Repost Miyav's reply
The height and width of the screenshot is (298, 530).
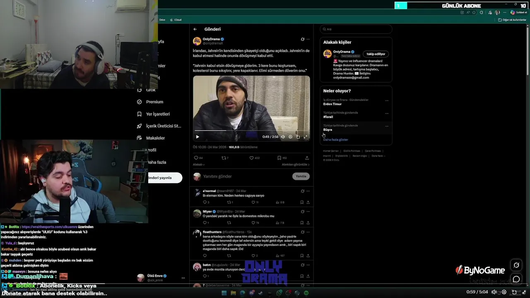click(229, 223)
